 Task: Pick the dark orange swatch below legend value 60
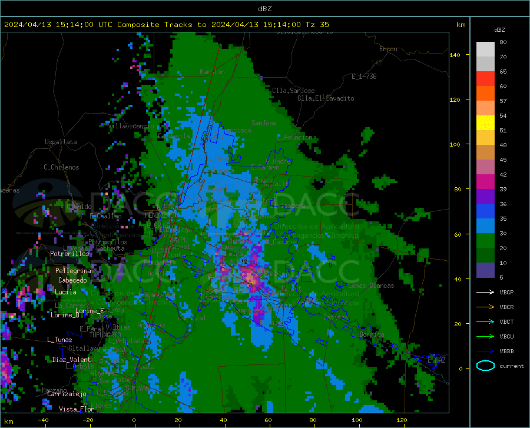coord(485,93)
